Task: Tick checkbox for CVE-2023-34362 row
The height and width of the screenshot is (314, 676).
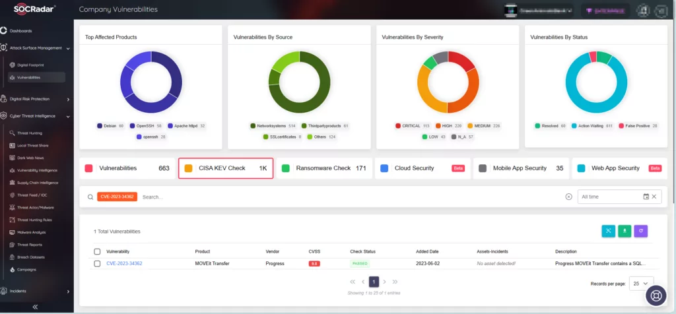Action: [x=97, y=264]
